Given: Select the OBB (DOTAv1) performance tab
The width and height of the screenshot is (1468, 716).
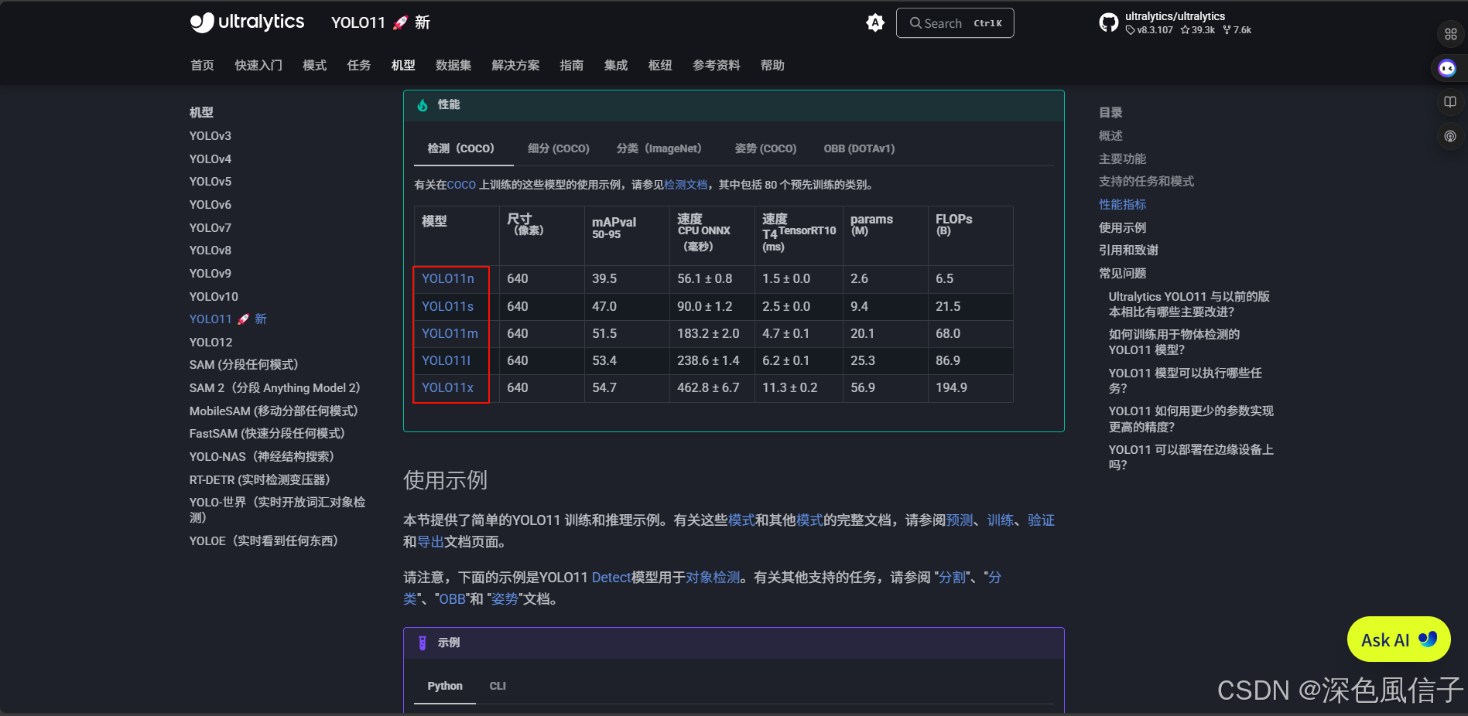Looking at the screenshot, I should pyautogui.click(x=859, y=148).
